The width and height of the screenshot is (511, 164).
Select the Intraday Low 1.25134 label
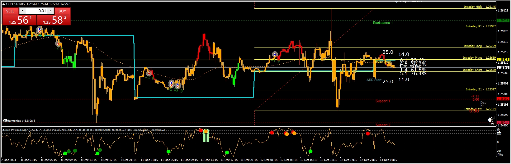[x=480, y=109]
